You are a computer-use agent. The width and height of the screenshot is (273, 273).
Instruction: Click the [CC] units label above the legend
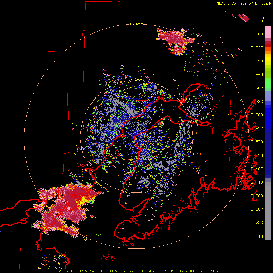point(259,21)
